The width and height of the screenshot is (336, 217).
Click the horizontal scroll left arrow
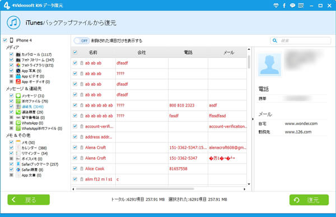point(73,189)
